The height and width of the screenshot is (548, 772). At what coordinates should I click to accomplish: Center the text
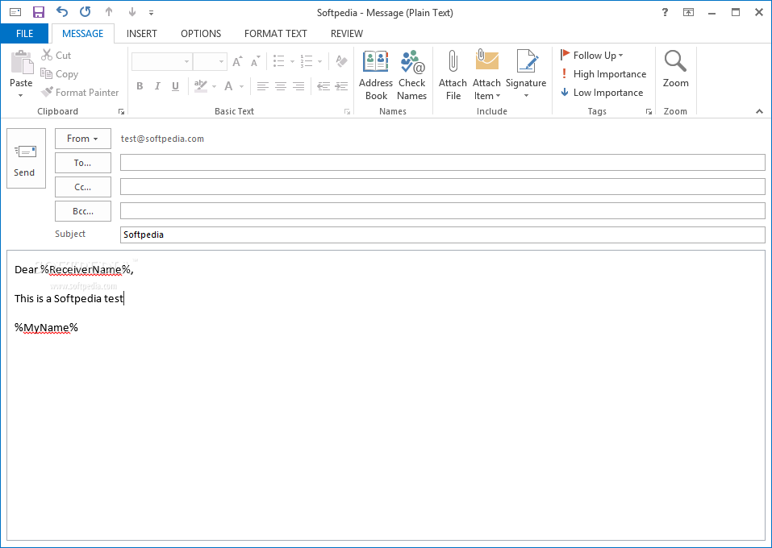(x=281, y=86)
